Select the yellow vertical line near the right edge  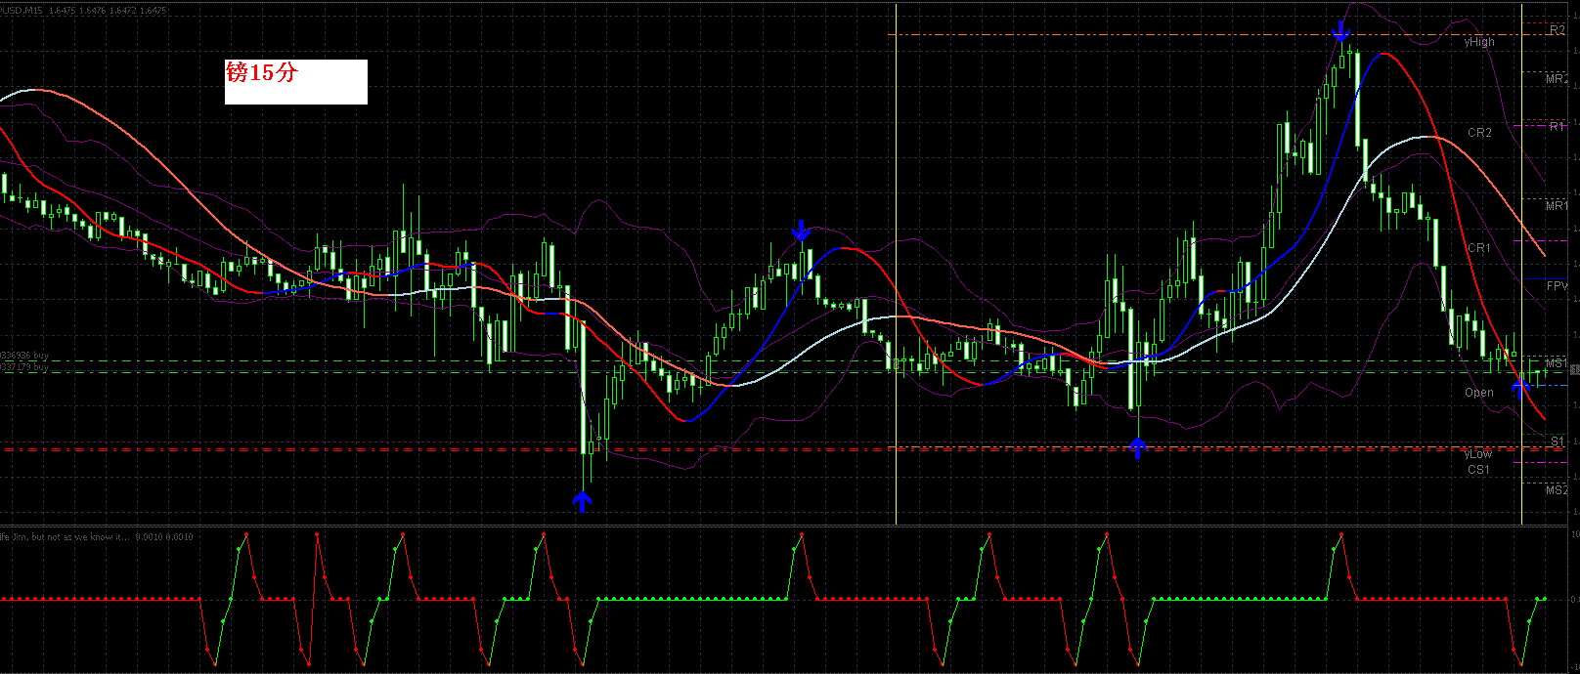[x=1522, y=264]
